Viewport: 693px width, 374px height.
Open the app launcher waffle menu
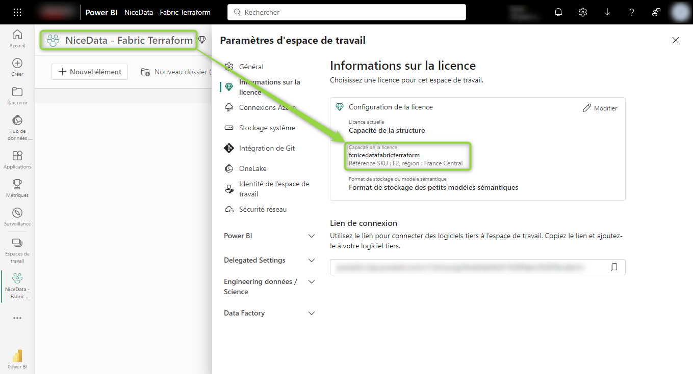pyautogui.click(x=17, y=12)
